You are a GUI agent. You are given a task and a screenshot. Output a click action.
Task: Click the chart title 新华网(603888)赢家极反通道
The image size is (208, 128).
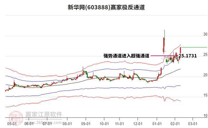[x=106, y=7]
